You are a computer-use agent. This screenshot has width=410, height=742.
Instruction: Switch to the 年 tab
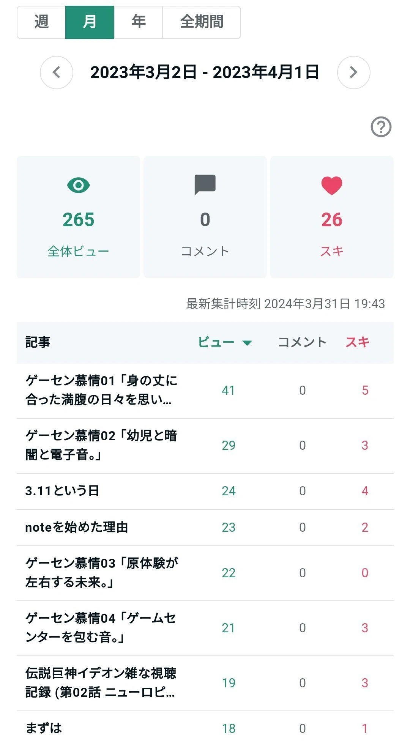(138, 22)
